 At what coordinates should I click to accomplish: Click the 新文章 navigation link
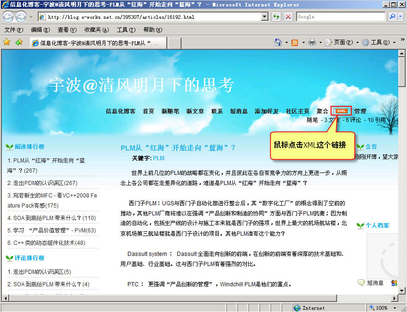point(195,111)
